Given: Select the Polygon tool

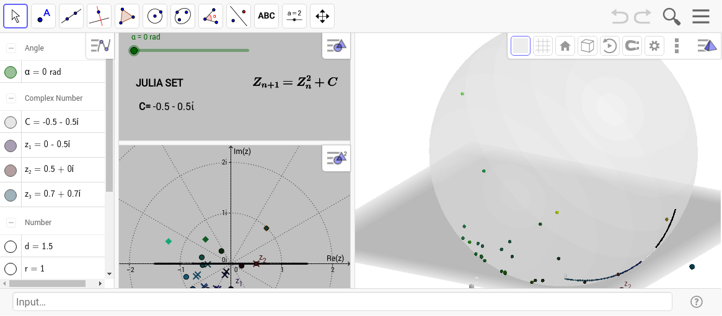Looking at the screenshot, I should [127, 16].
